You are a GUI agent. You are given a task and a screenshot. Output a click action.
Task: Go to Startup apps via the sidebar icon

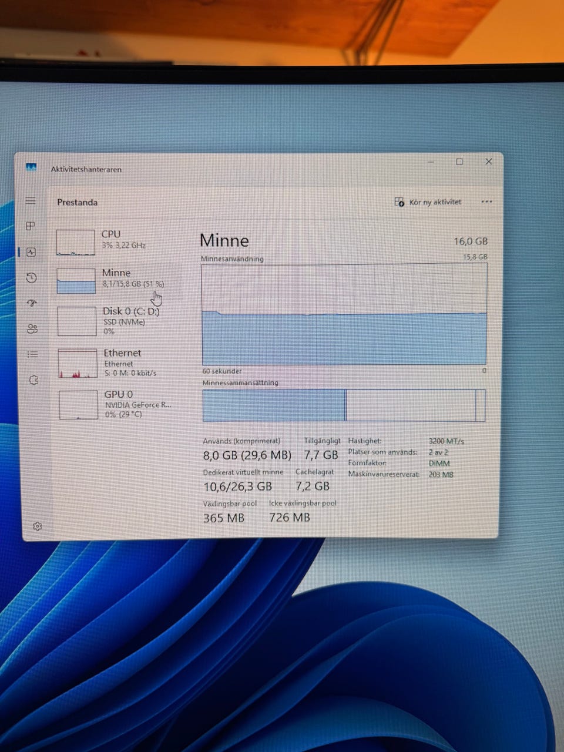[32, 303]
